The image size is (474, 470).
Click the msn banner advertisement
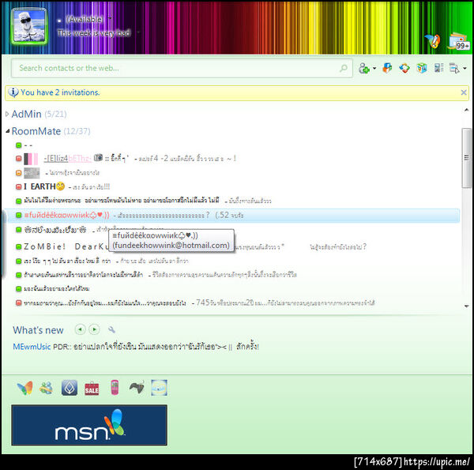89,425
